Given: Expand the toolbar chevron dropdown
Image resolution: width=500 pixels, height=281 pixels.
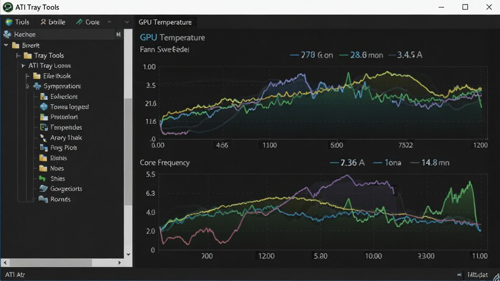Looking at the screenshot, I should click(126, 22).
